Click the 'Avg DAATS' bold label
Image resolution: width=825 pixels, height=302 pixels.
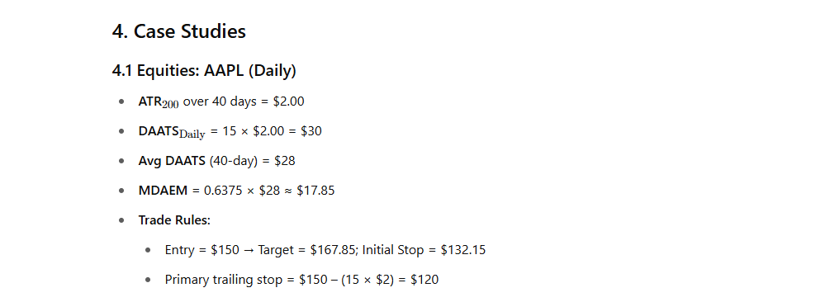172,161
